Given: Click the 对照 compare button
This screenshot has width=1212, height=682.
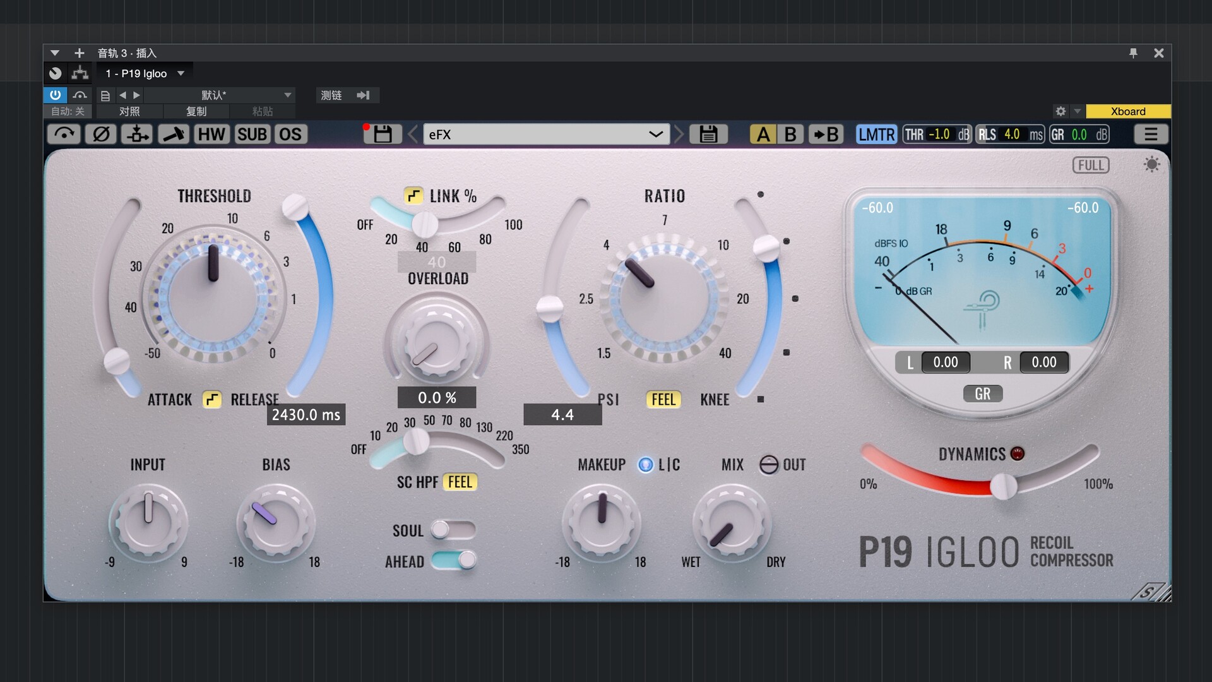Looking at the screenshot, I should [x=129, y=111].
